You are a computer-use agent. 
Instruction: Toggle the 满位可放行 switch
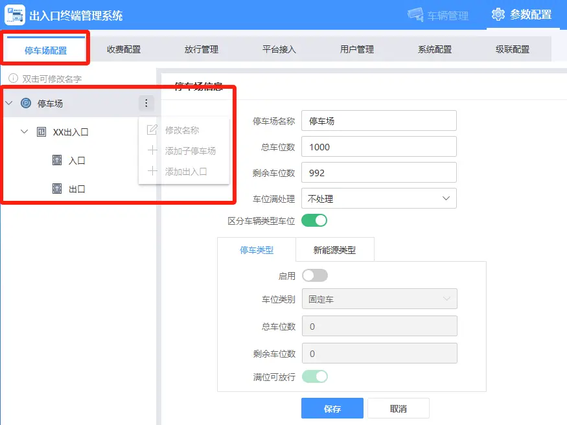pyautogui.click(x=314, y=376)
